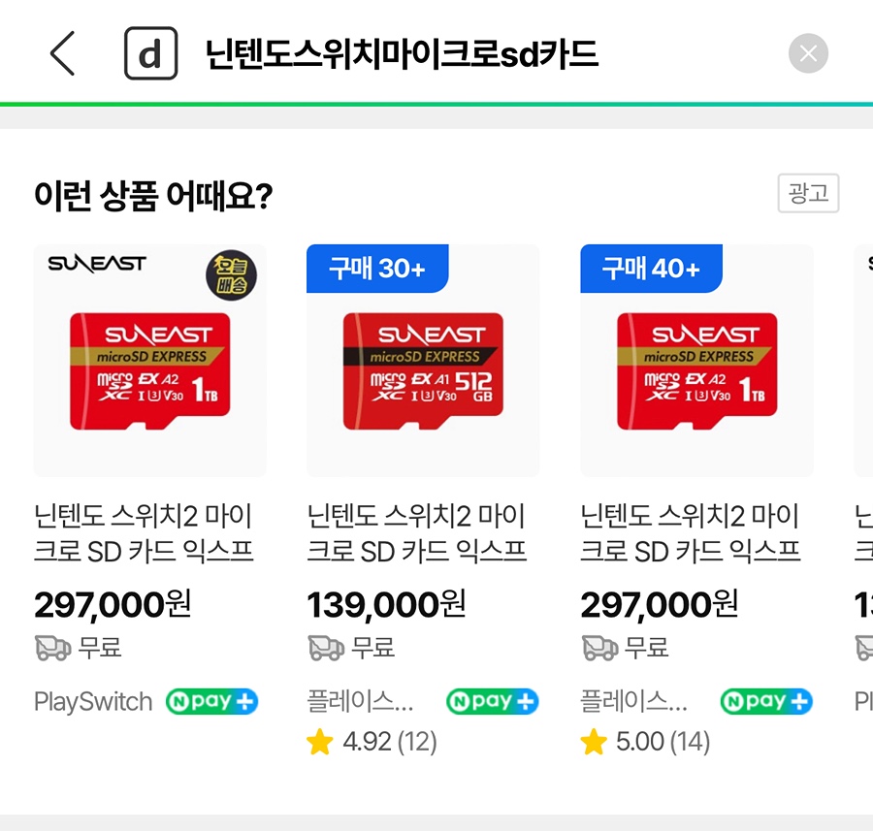Open third SUNEAST 1TB card thumbnail
873x831 pixels.
[x=696, y=360]
